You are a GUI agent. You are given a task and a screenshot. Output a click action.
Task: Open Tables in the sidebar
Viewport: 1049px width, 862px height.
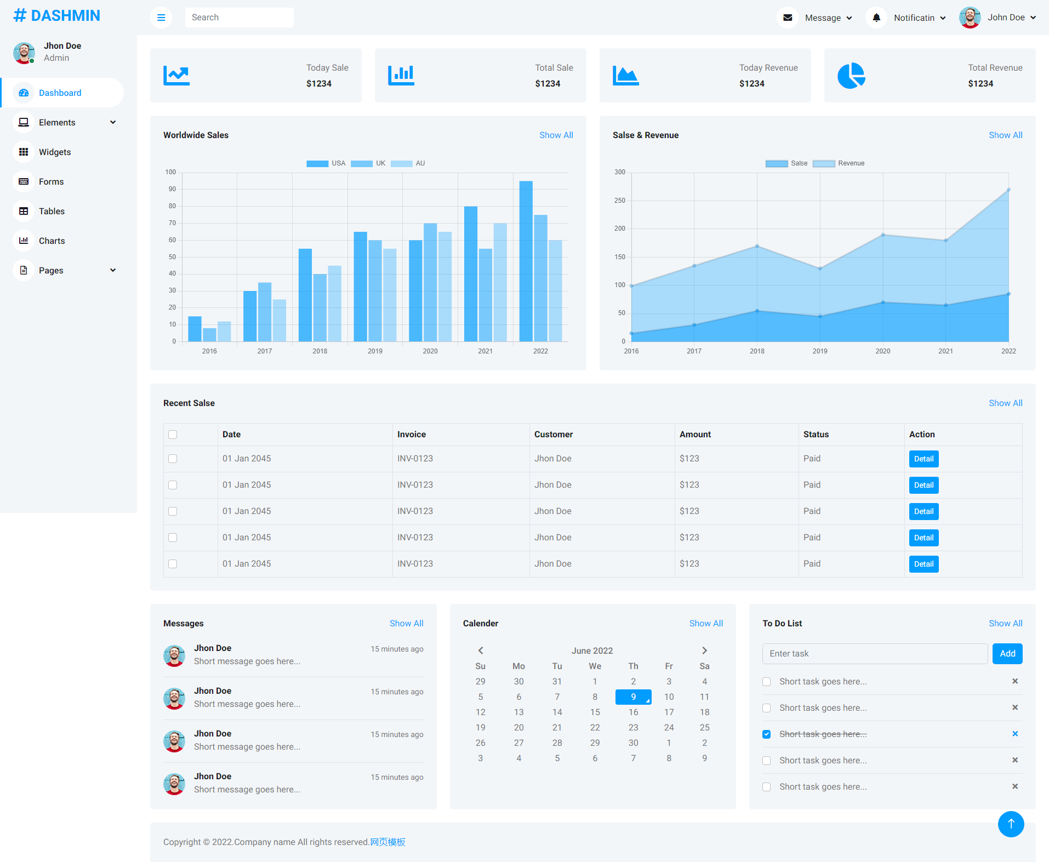tap(52, 211)
